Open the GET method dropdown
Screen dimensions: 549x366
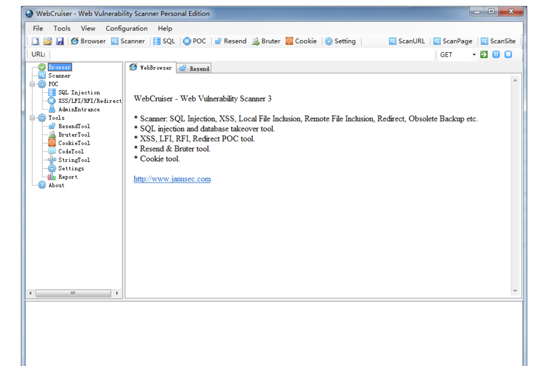pyautogui.click(x=474, y=55)
